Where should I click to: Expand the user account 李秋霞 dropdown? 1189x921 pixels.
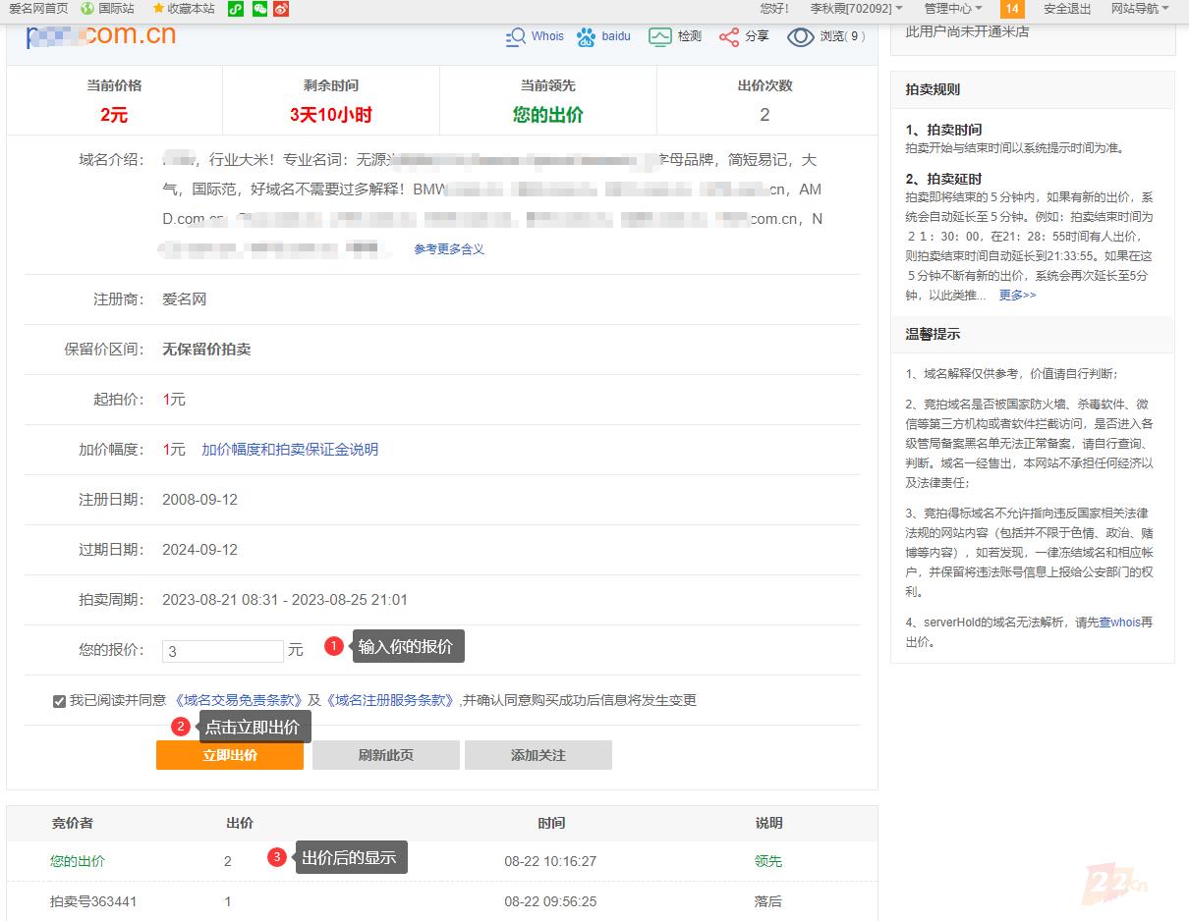click(x=856, y=9)
